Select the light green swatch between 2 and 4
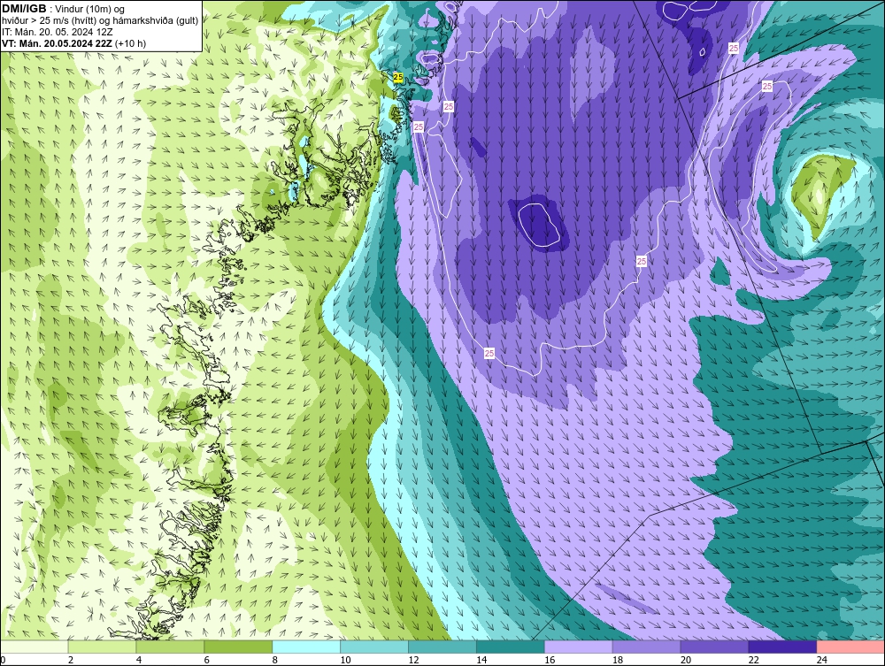Screen dimensions: 885x666 click(x=102, y=647)
